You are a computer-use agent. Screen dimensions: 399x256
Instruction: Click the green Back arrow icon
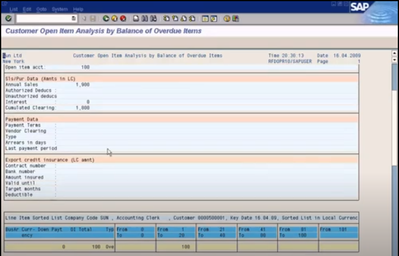pos(106,18)
